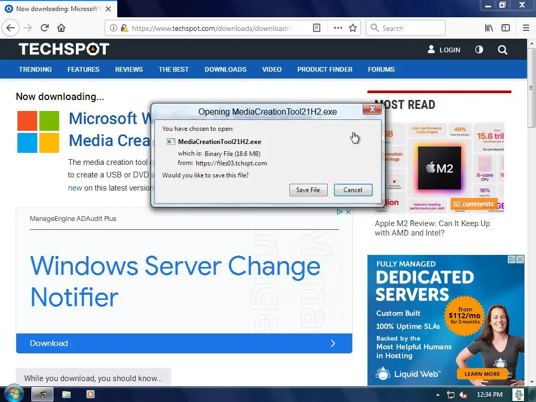
Task: Click the page vertical scrollbar thumb
Action: click(532, 88)
